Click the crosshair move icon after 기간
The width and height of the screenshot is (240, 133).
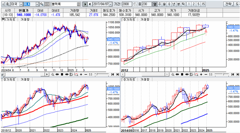pos(135,4)
